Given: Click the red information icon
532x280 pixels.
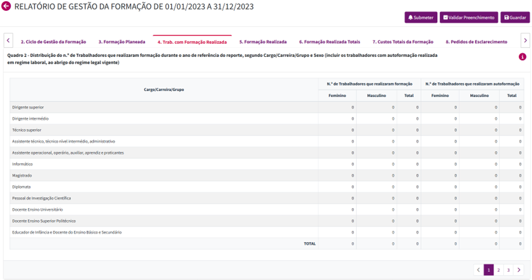Looking at the screenshot, I should 522,57.
